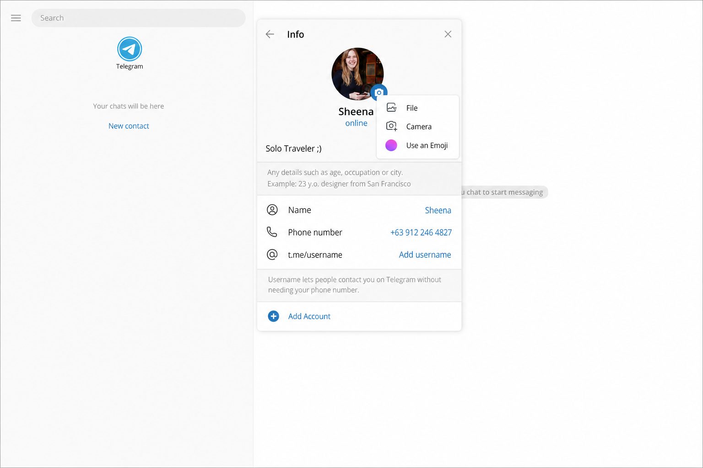Choose File from the photo menu
The height and width of the screenshot is (468, 703).
pos(417,108)
